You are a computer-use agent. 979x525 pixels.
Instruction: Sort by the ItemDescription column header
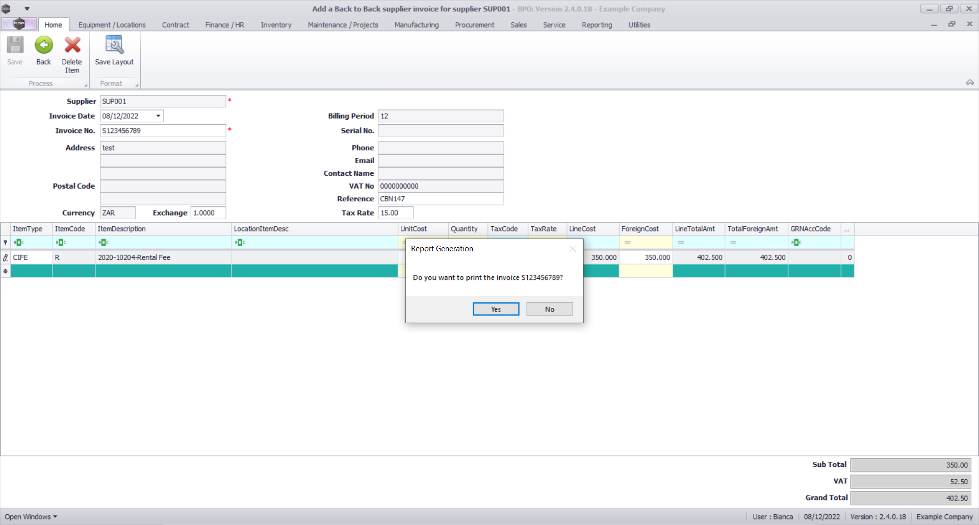click(163, 229)
